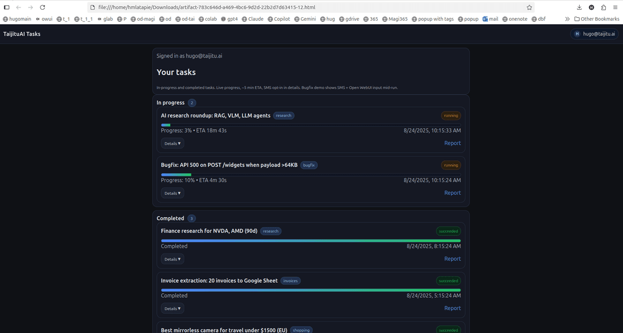Show more bookmarks with the overflow chevron
Image resolution: width=623 pixels, height=333 pixels.
pos(567,19)
